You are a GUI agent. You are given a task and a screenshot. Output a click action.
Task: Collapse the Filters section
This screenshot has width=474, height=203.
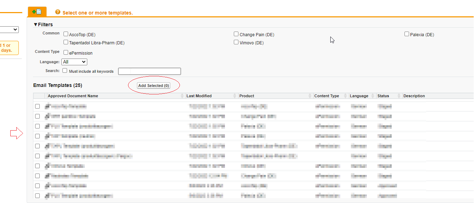tap(35, 24)
